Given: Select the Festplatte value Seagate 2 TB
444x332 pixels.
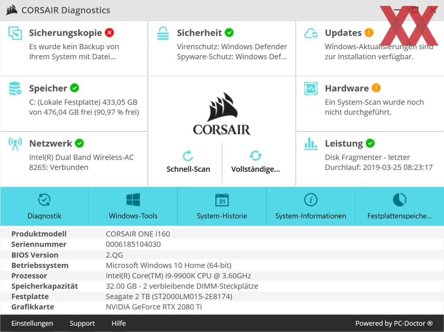Looking at the screenshot, I should click(169, 297).
